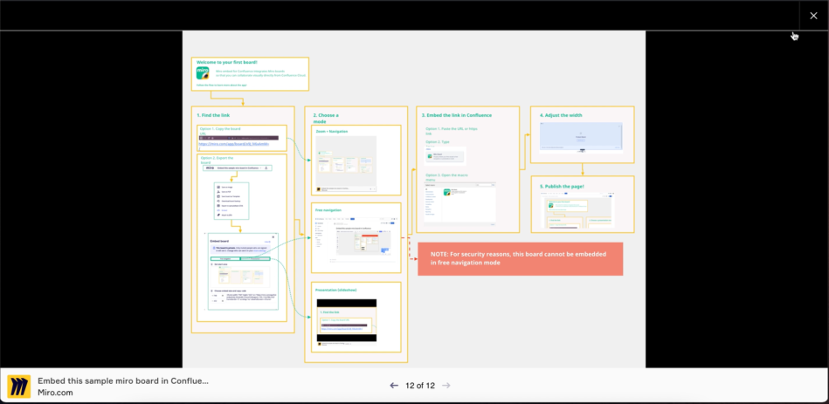Open the Miro.com source link
The width and height of the screenshot is (829, 404).
coord(56,393)
